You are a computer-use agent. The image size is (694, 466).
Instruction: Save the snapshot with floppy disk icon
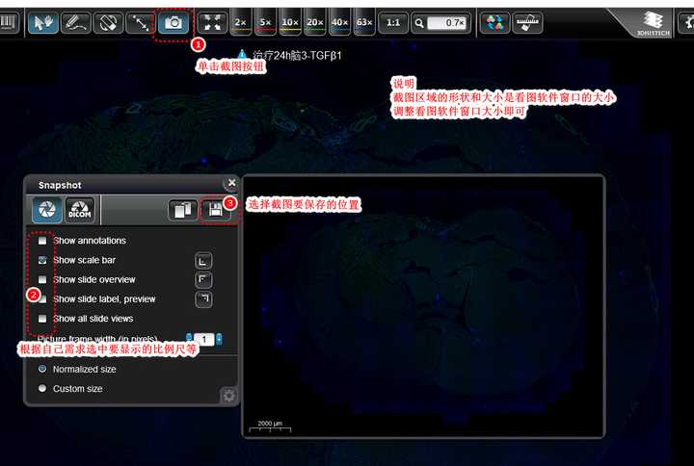[x=216, y=210]
